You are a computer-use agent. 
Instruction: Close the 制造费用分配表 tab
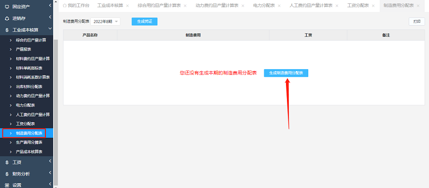(418, 6)
